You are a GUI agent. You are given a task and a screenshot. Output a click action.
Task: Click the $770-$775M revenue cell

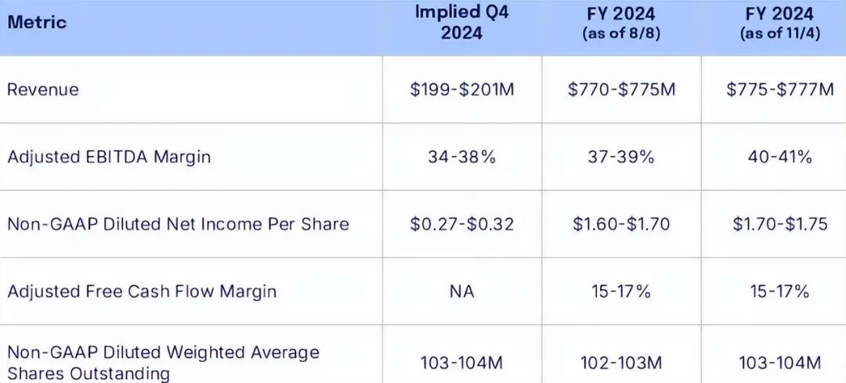pyautogui.click(x=621, y=89)
